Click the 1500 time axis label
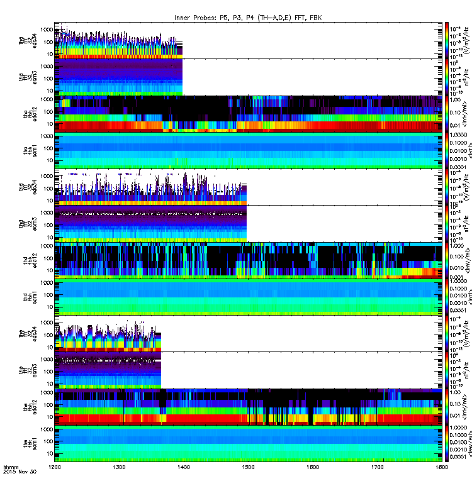The width and height of the screenshot is (472, 503). coord(248,467)
